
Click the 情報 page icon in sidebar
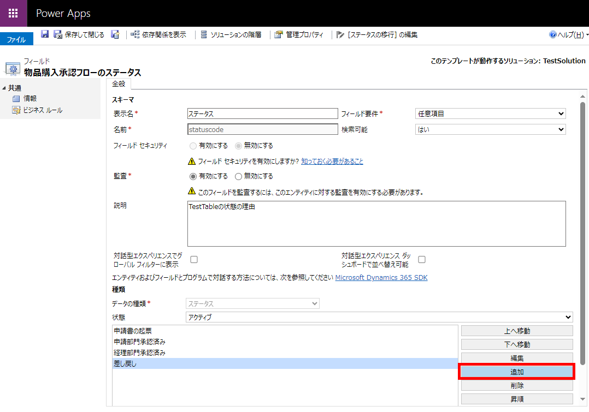[x=16, y=99]
